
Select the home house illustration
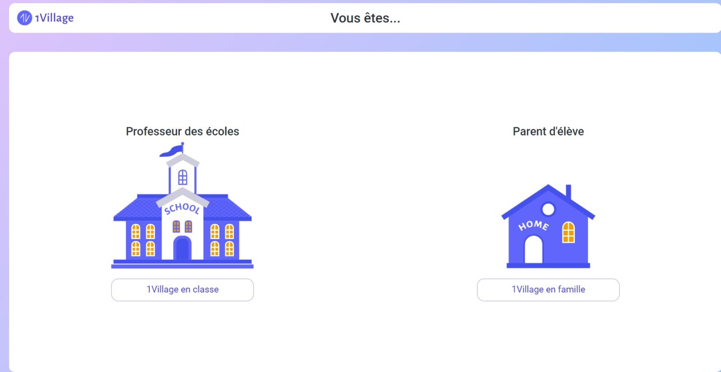pyautogui.click(x=548, y=226)
